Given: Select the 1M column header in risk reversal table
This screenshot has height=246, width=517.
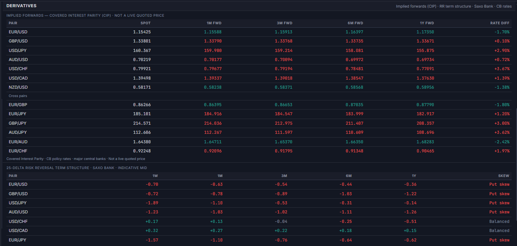Looking at the screenshot, I should click(220, 176).
